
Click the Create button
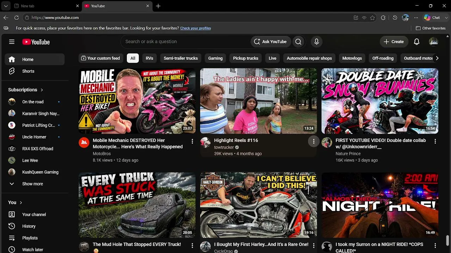[394, 41]
